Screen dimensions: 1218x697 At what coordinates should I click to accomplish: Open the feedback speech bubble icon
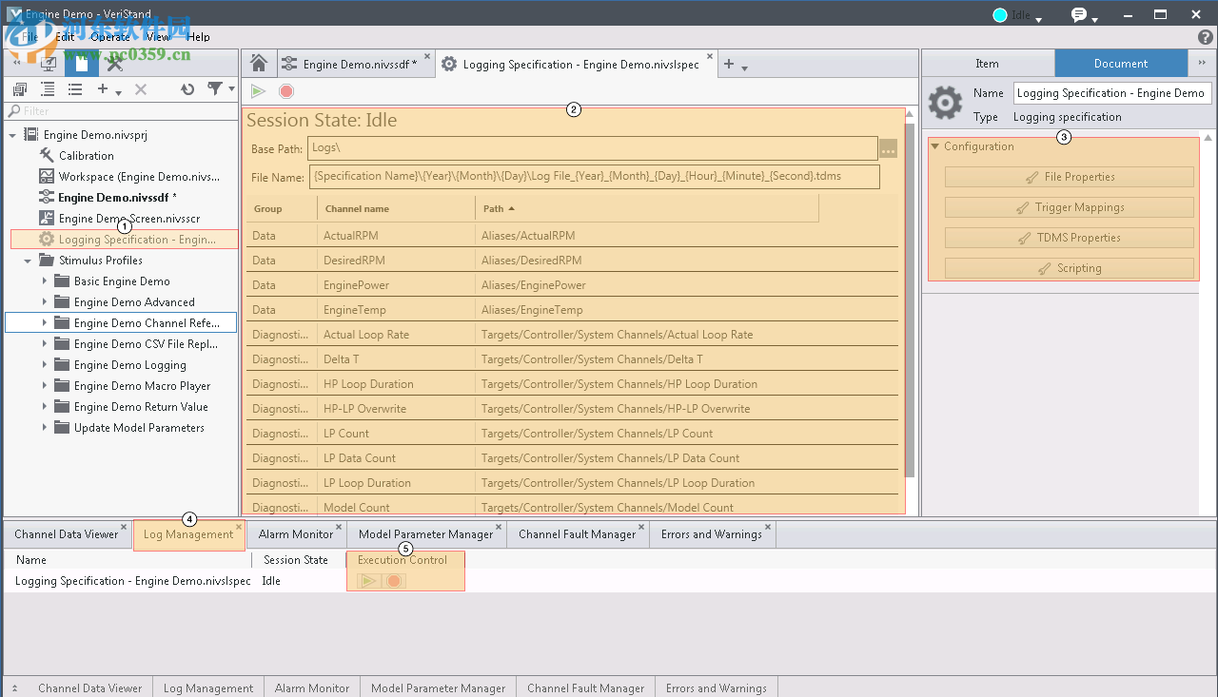(x=1079, y=15)
